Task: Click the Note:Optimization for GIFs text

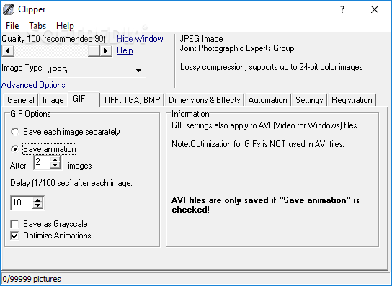Action: click(x=258, y=144)
